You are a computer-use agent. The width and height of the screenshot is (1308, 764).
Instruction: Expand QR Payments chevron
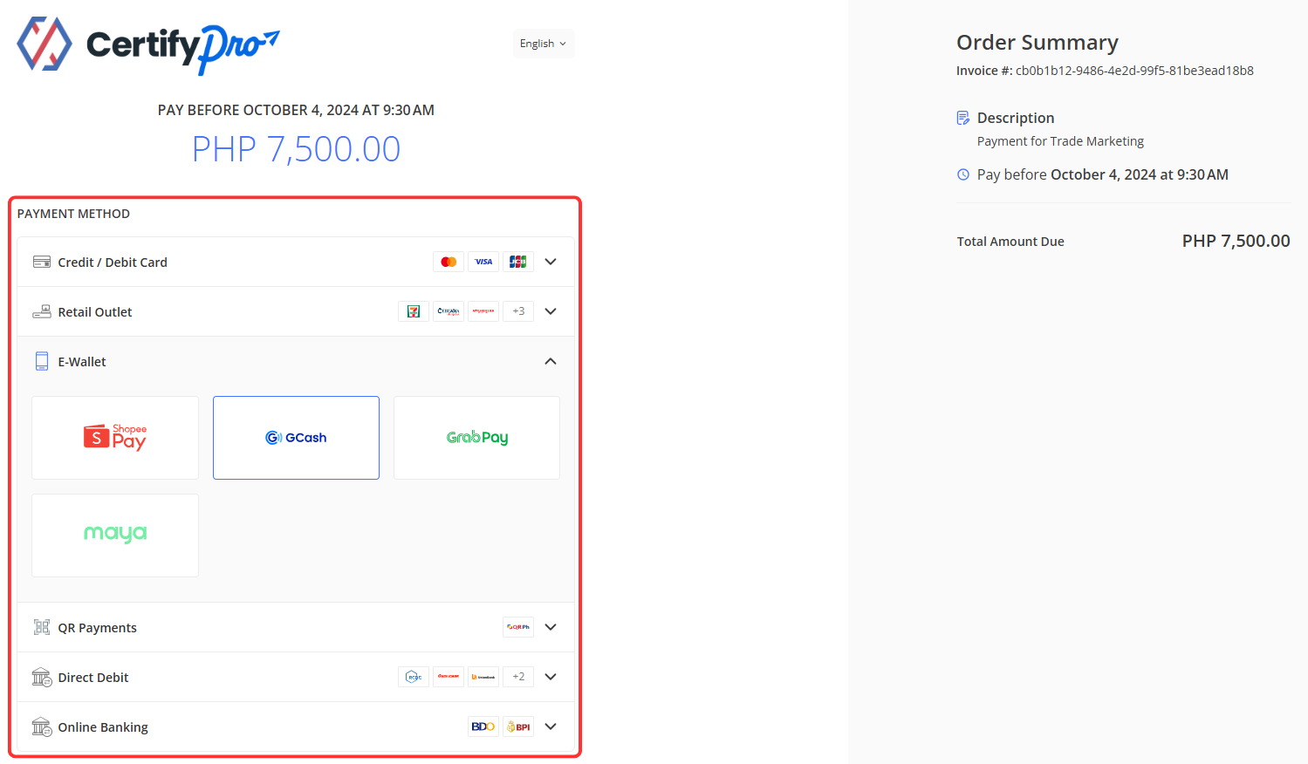pyautogui.click(x=551, y=627)
